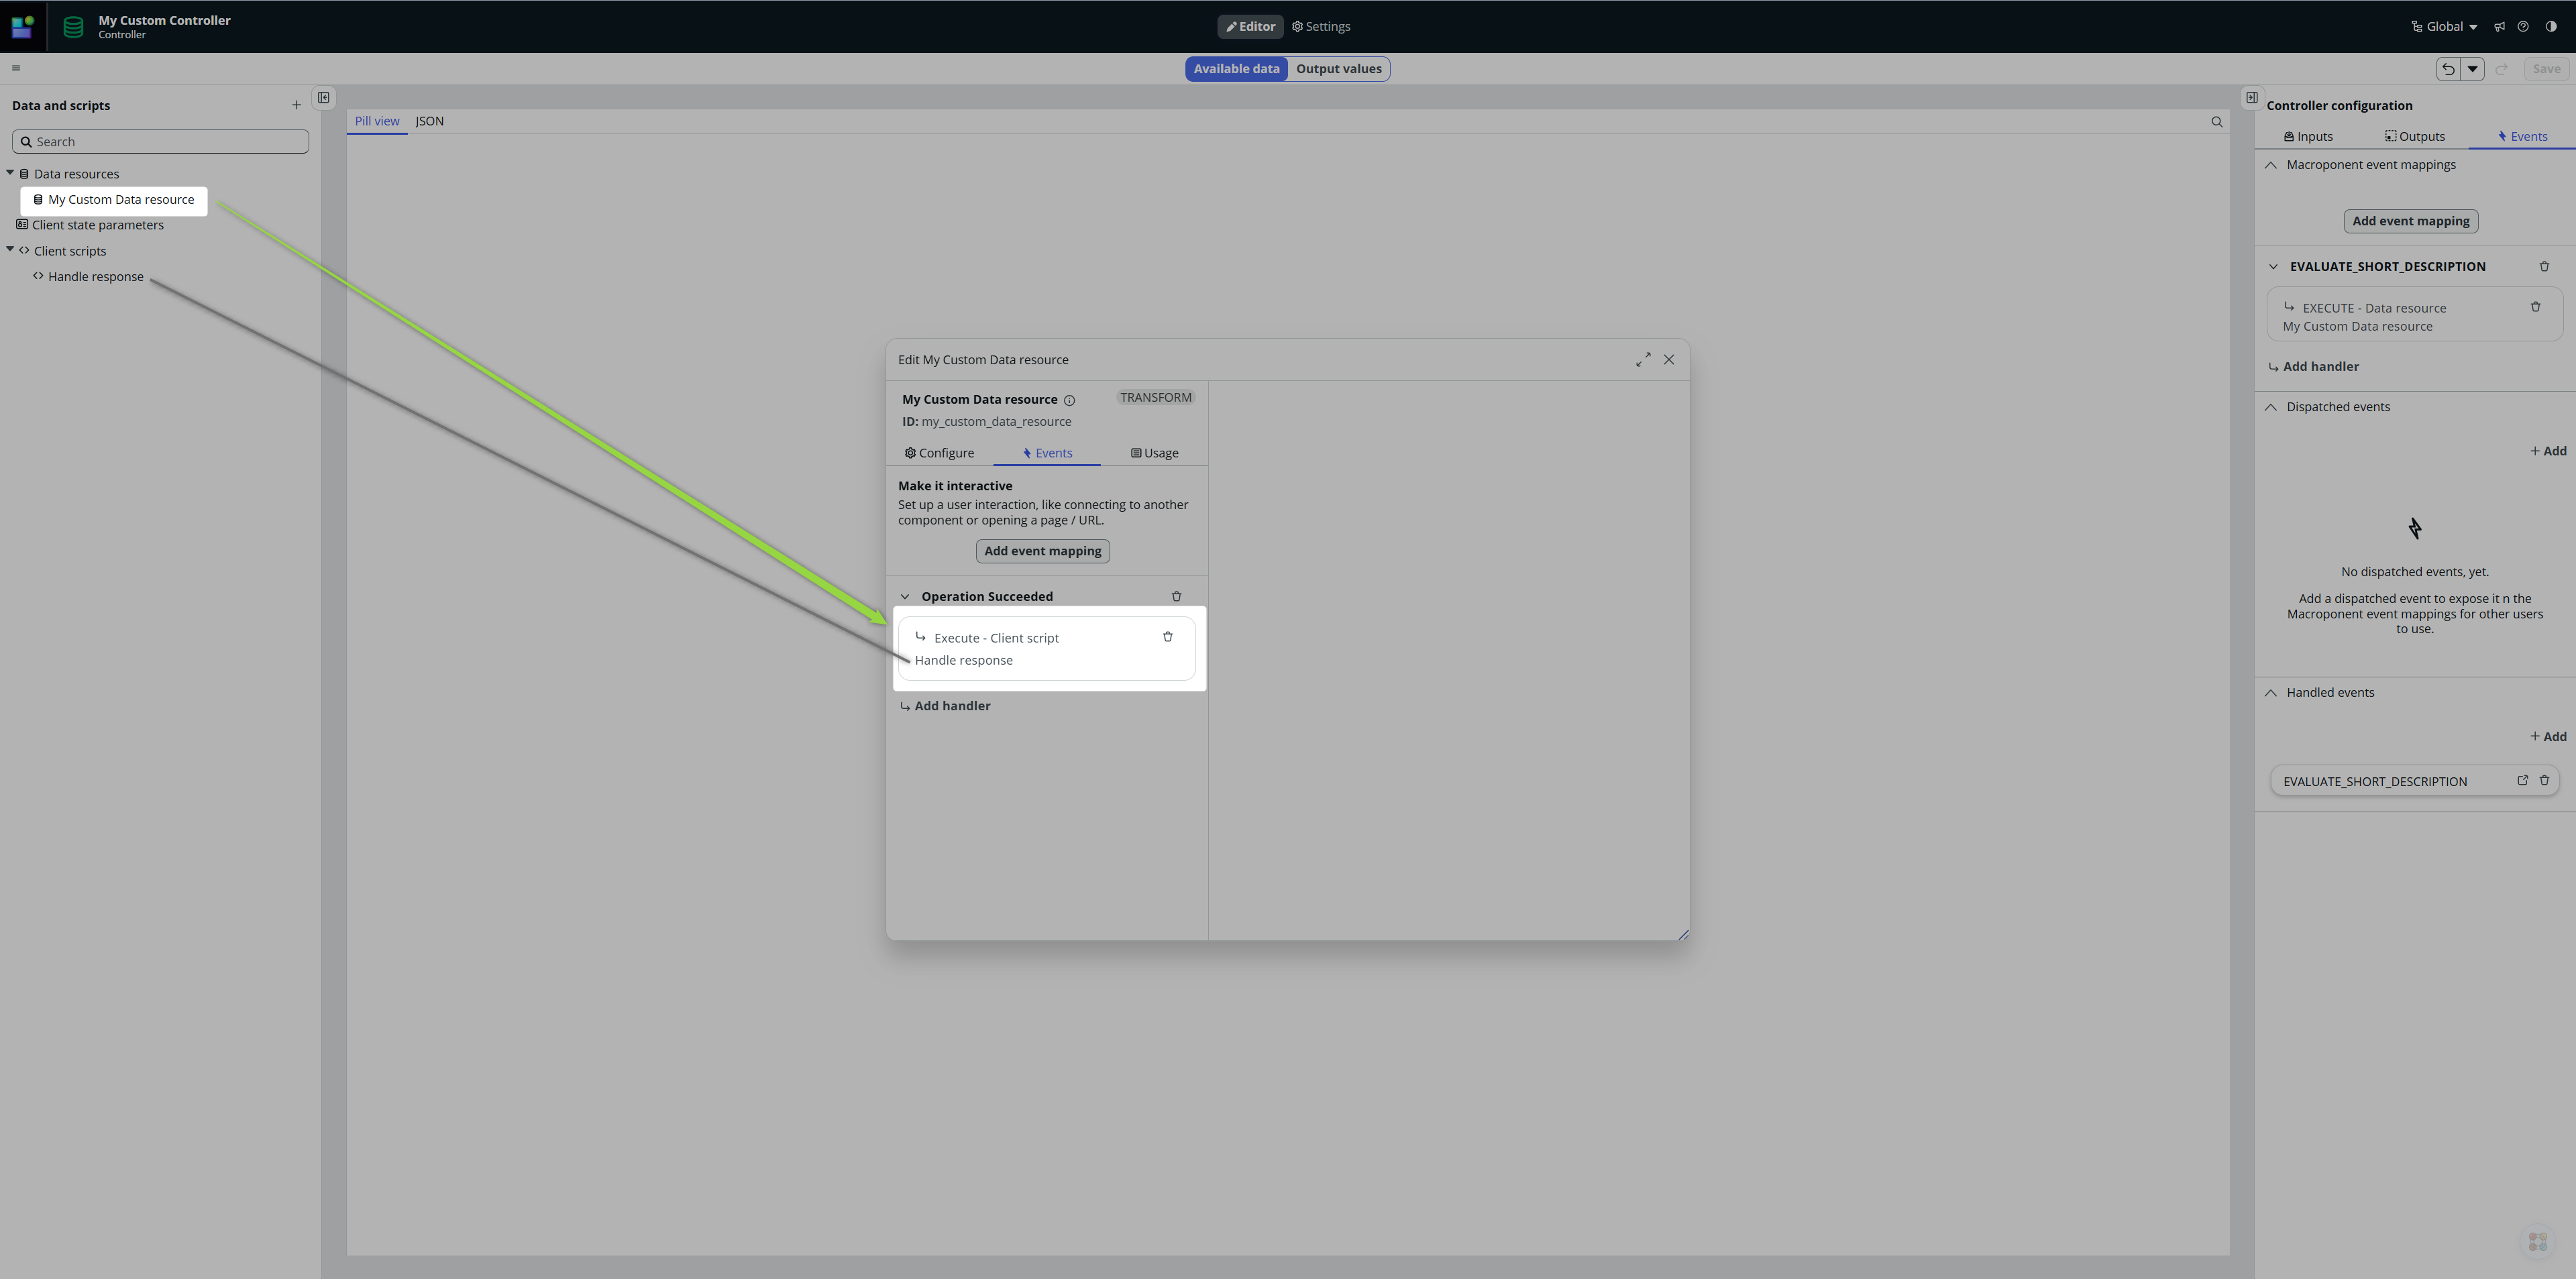This screenshot has height=1279, width=2576.
Task: Delete the Operation Succeeded event mapping
Action: 1176,596
